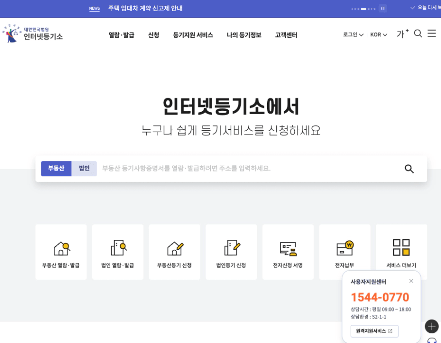Image resolution: width=441 pixels, height=343 pixels.
Task: Switch search type to 부동산
Action: pos(56,169)
